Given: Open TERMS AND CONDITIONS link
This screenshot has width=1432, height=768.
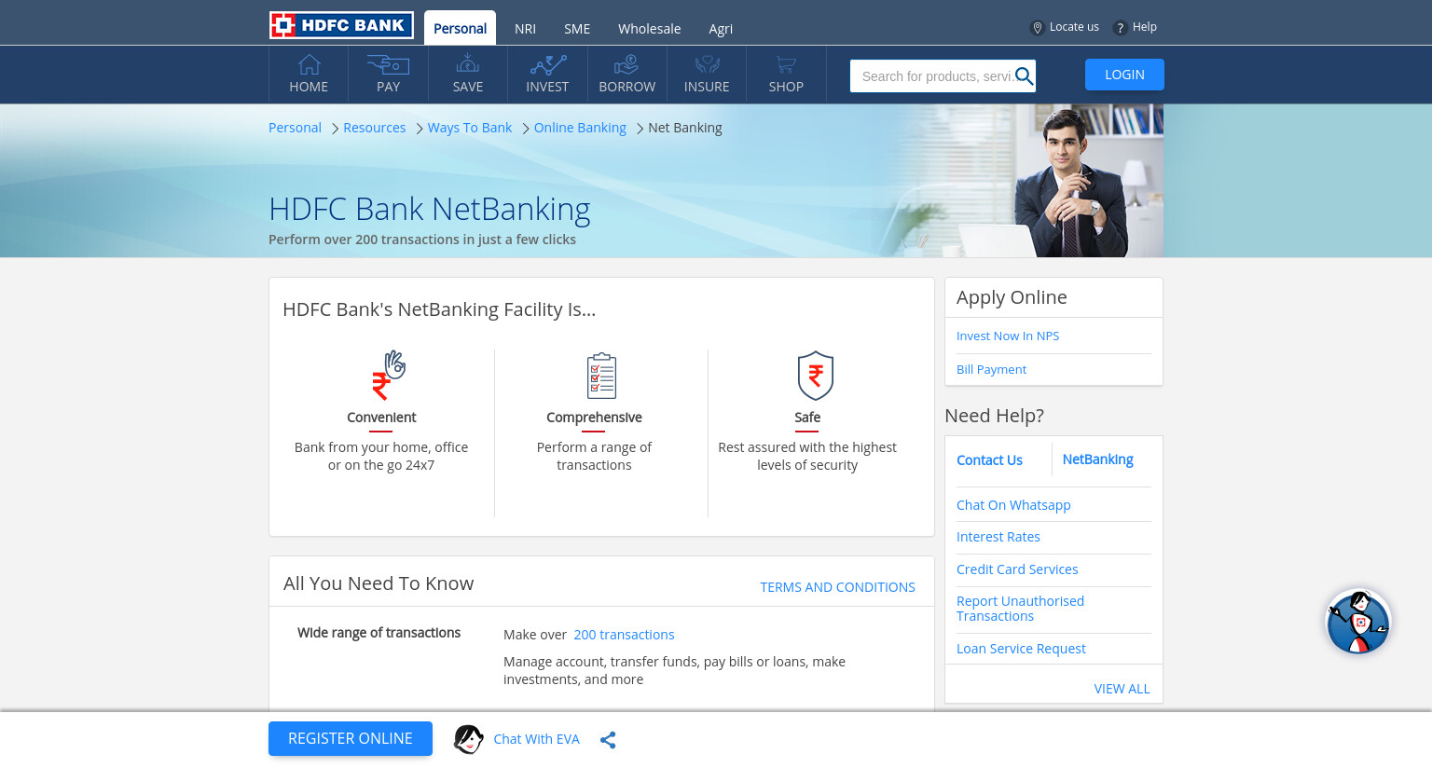Looking at the screenshot, I should 837,587.
